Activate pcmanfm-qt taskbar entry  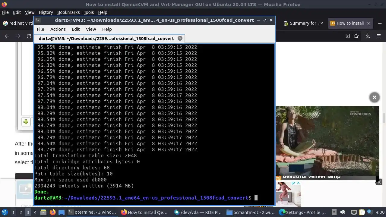251,212
